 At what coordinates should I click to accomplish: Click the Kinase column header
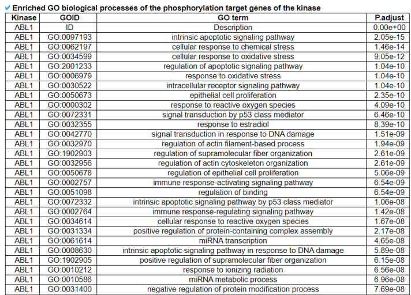pos(24,18)
